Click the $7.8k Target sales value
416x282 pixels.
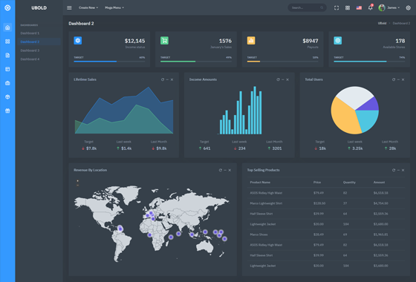point(91,148)
